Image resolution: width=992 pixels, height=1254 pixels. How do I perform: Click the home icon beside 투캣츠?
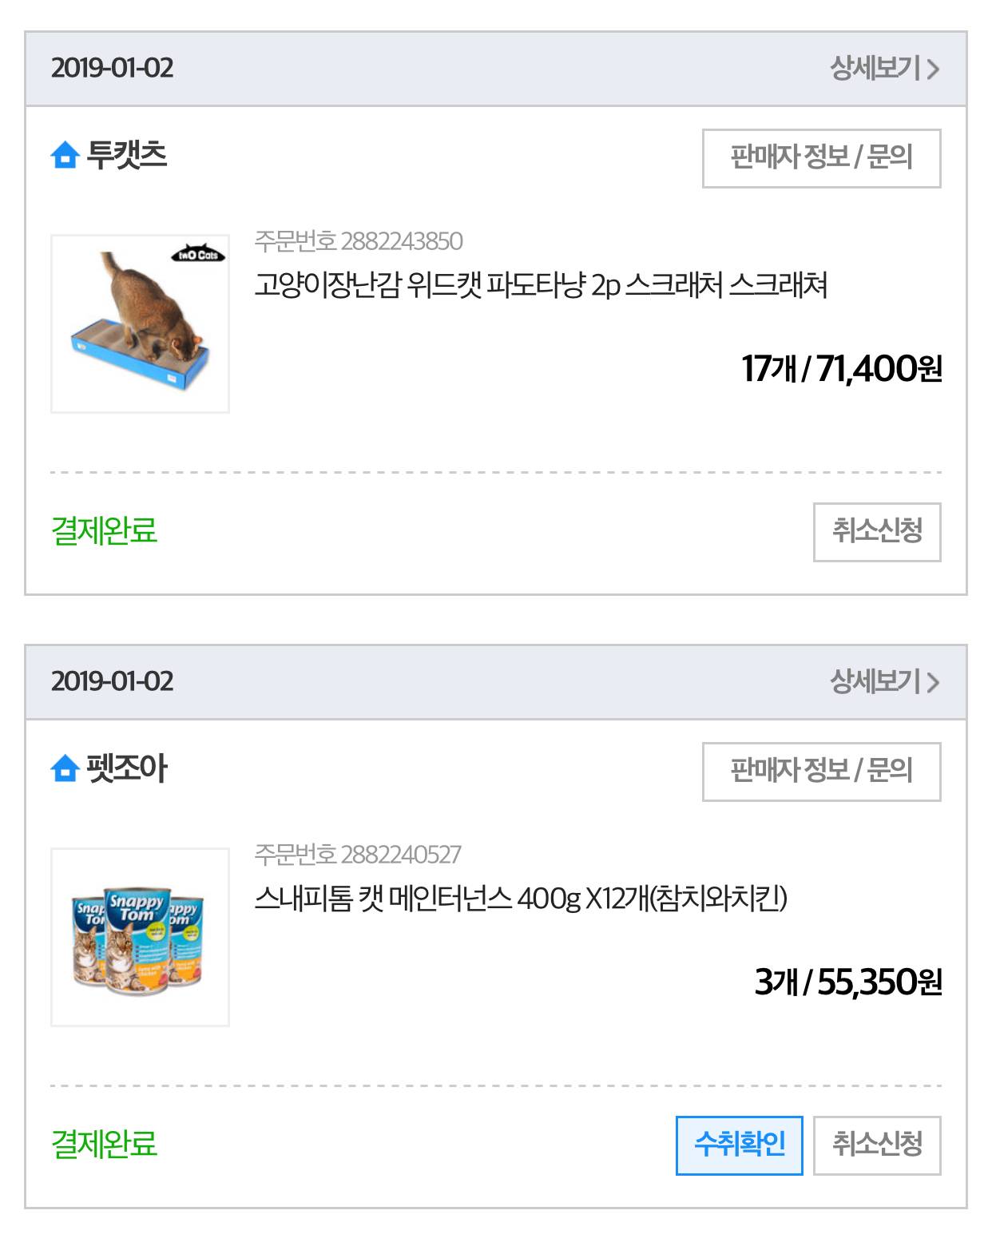[x=64, y=155]
